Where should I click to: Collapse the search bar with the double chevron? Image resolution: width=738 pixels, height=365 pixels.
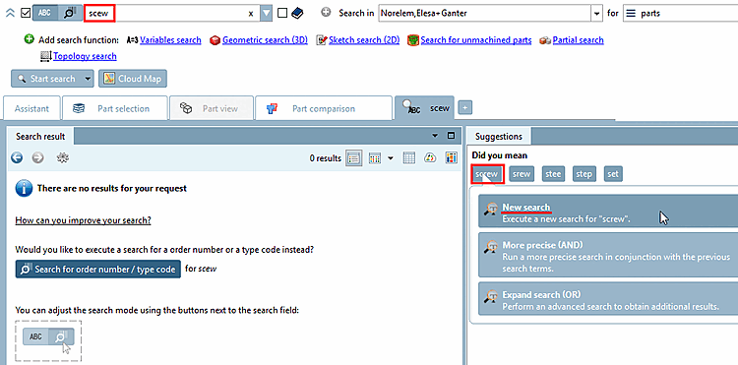pos(10,14)
